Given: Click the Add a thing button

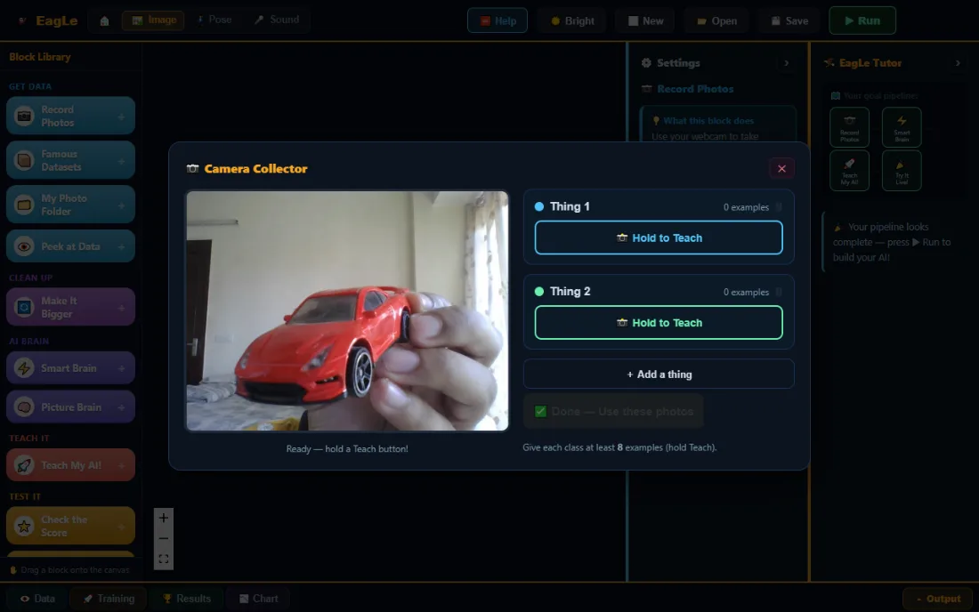Looking at the screenshot, I should 659,374.
